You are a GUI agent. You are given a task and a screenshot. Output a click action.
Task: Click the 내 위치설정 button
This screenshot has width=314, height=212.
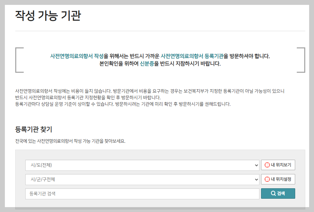[278, 179]
